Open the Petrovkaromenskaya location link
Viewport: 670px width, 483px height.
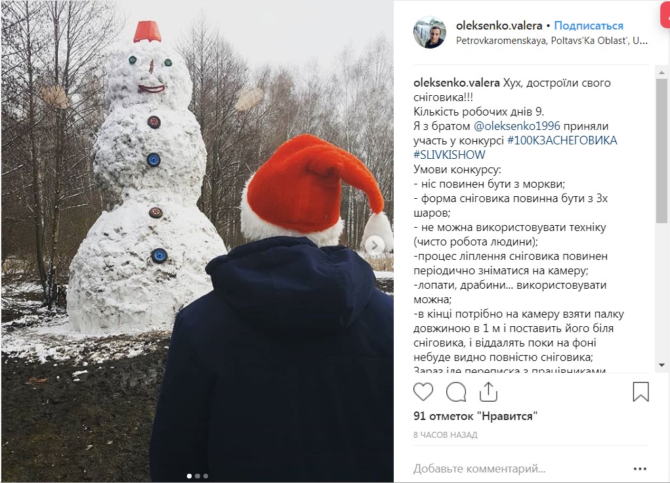click(x=552, y=41)
